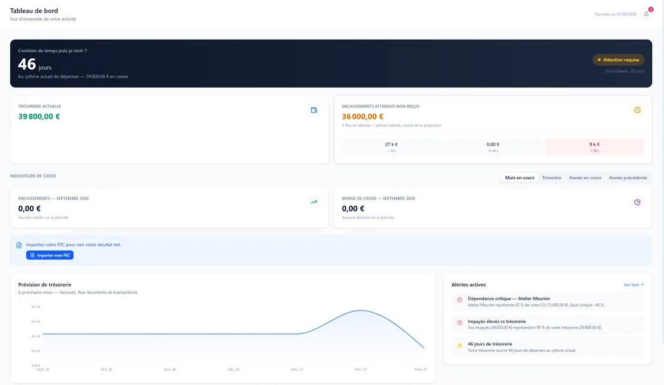Click the Indicateurs de caisse section label

point(33,176)
